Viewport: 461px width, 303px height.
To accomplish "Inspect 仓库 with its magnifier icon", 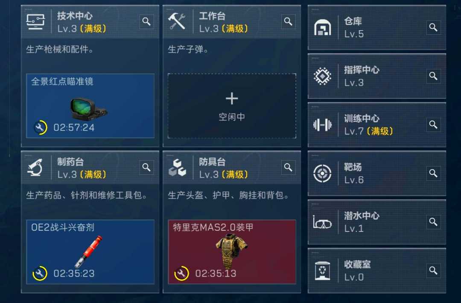I will 433,27.
